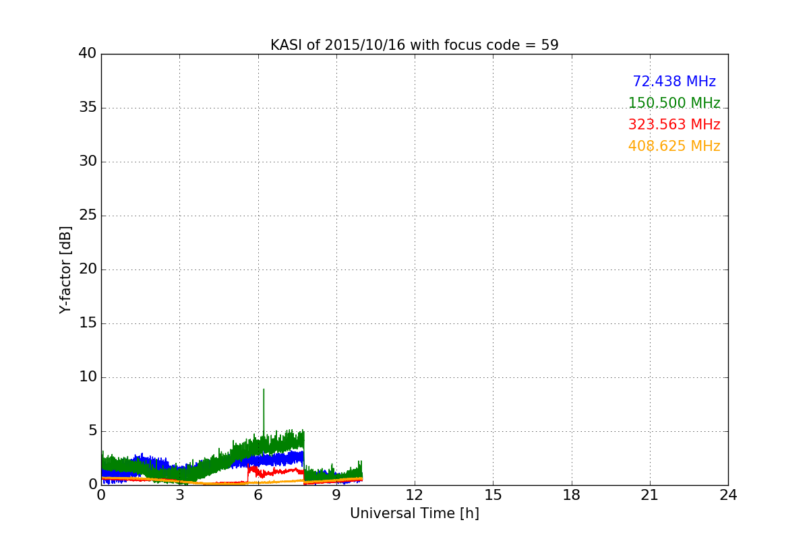The height and width of the screenshot is (539, 809).
Task: Click the Universal Time [h] axis label
Action: coord(414,513)
